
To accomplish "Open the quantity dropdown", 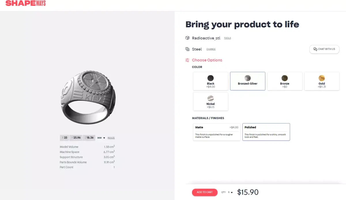I will point(230,193).
